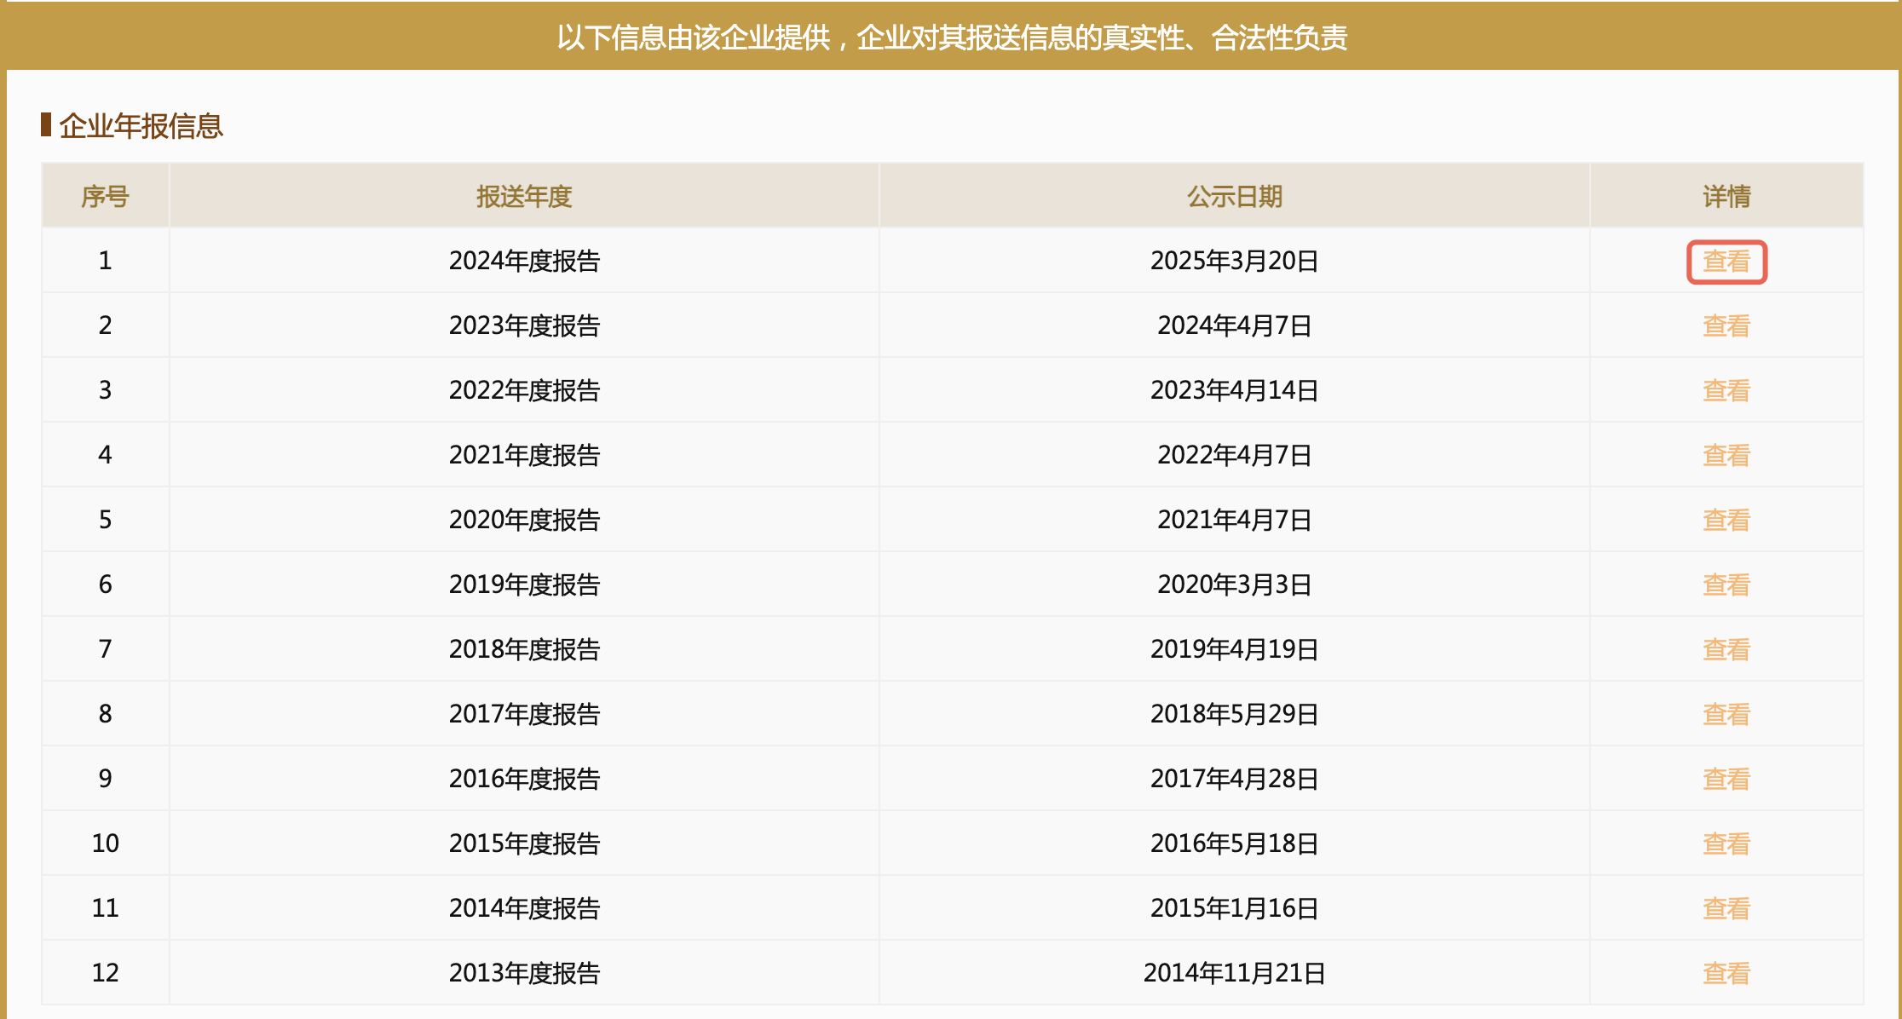
Task: Click the 2017年度报告 cell
Action: pyautogui.click(x=524, y=714)
